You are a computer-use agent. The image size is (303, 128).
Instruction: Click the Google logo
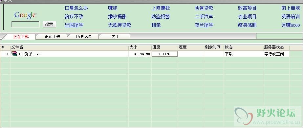[25, 15]
